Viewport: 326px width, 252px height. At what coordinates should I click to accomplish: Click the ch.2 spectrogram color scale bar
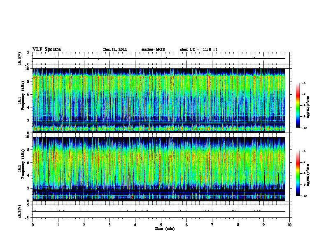tap(298, 173)
